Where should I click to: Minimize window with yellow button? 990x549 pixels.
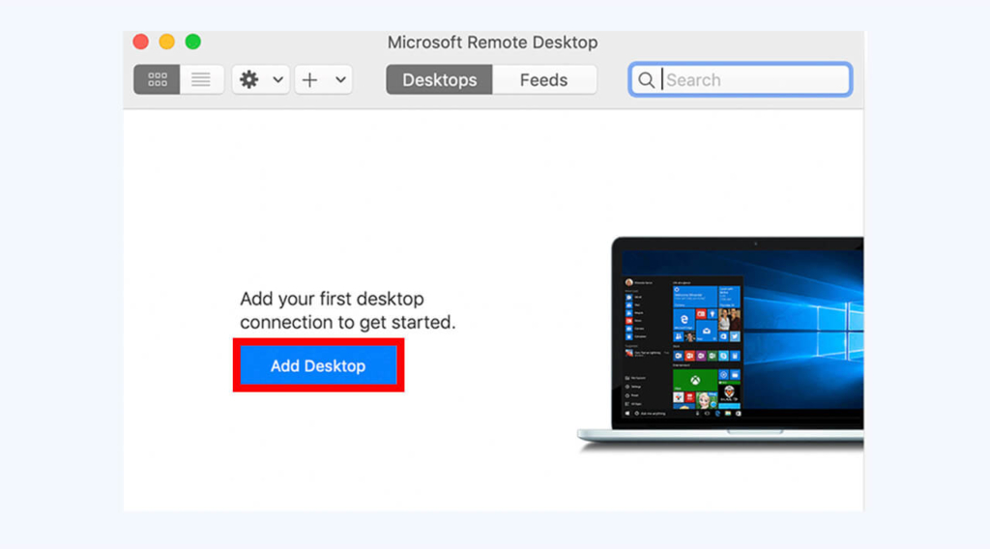166,42
